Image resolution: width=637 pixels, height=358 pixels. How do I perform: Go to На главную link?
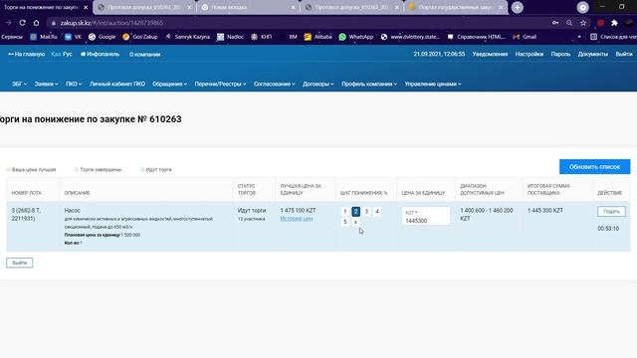point(27,54)
